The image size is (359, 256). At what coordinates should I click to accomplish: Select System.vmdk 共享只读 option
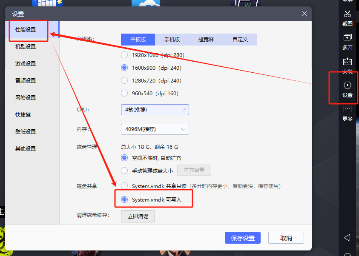(124, 186)
